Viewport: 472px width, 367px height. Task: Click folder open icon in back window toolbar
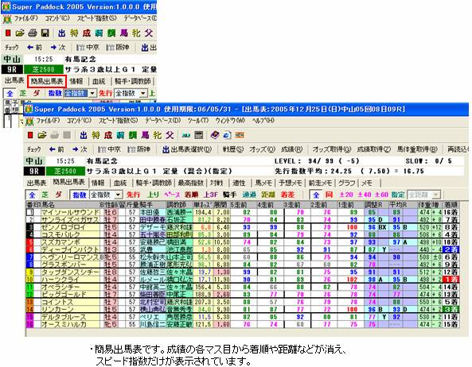click(x=20, y=33)
